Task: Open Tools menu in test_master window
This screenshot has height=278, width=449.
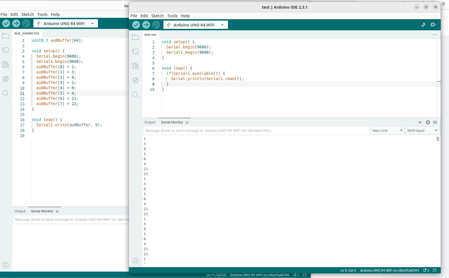Action: (42, 14)
